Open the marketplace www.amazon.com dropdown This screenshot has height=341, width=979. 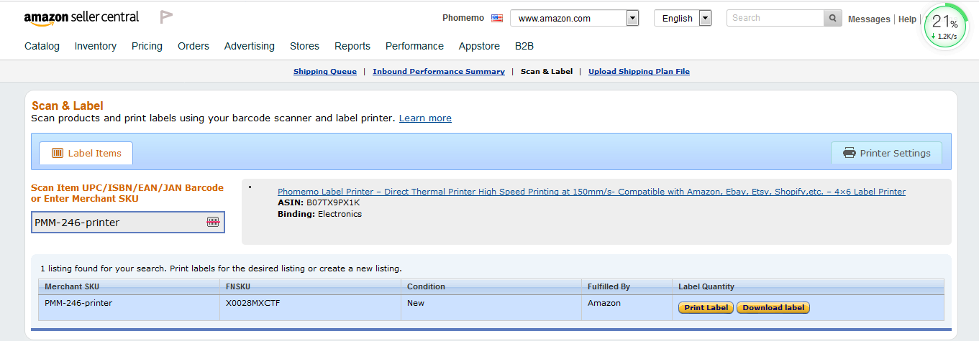tap(575, 18)
